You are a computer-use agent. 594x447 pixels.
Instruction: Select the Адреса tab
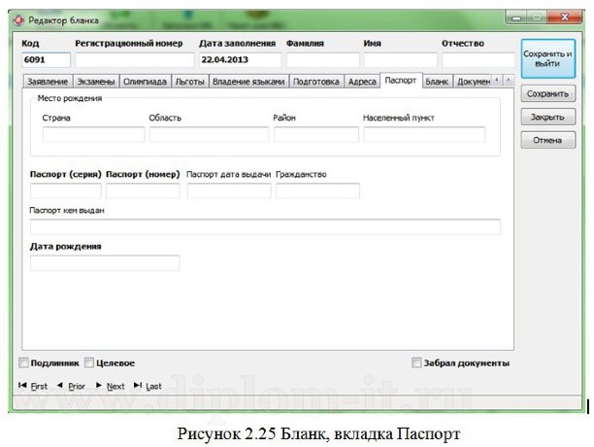pos(362,82)
